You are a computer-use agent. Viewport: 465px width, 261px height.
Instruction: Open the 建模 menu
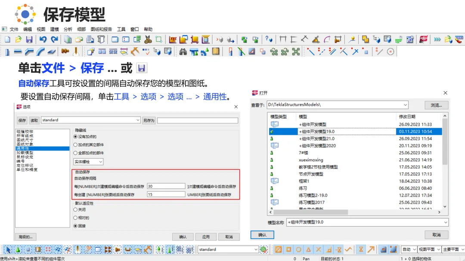(x=55, y=29)
